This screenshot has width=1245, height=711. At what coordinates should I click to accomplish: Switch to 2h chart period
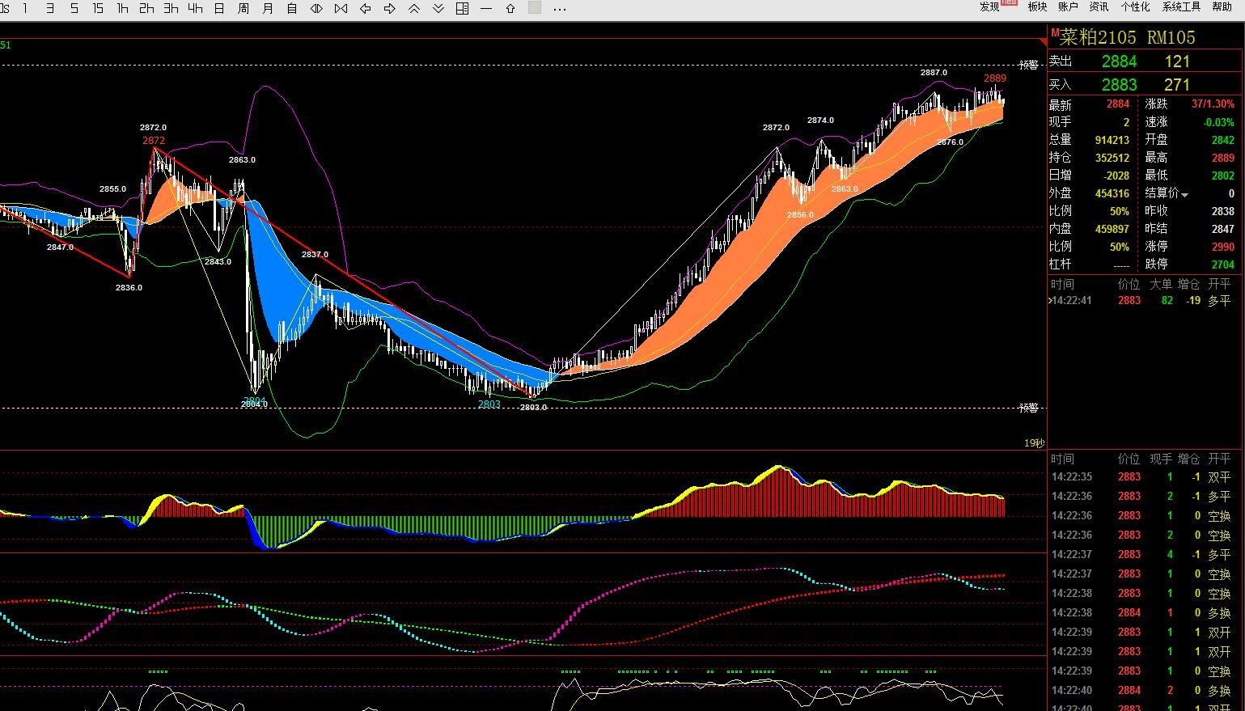pos(146,8)
